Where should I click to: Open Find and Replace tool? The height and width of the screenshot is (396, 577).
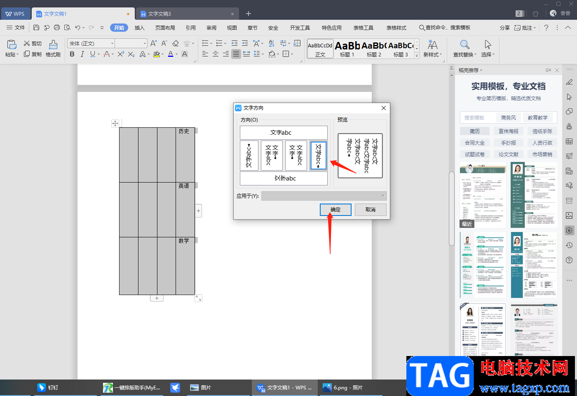tap(464, 49)
